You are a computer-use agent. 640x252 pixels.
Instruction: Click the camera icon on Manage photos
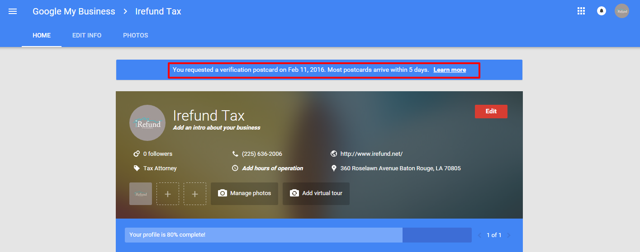222,193
